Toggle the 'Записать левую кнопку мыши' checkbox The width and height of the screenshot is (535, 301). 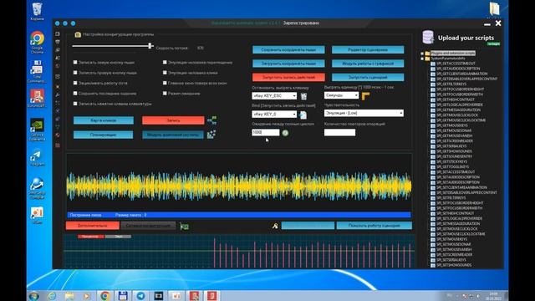(x=75, y=63)
